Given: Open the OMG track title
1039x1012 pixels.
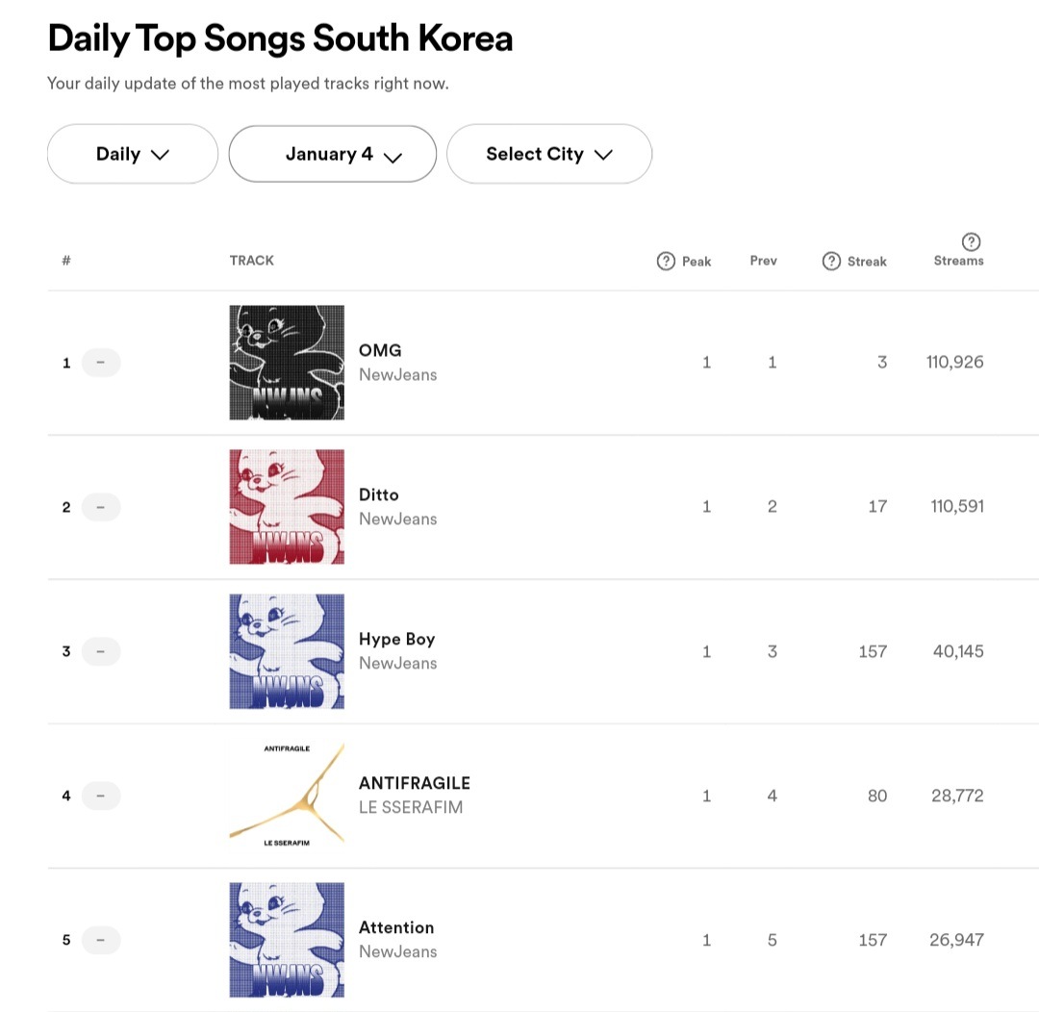Looking at the screenshot, I should point(380,350).
